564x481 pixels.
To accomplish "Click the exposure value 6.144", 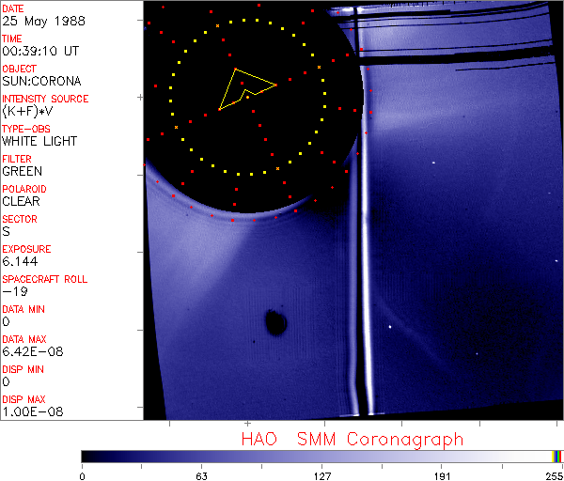I will click(20, 261).
